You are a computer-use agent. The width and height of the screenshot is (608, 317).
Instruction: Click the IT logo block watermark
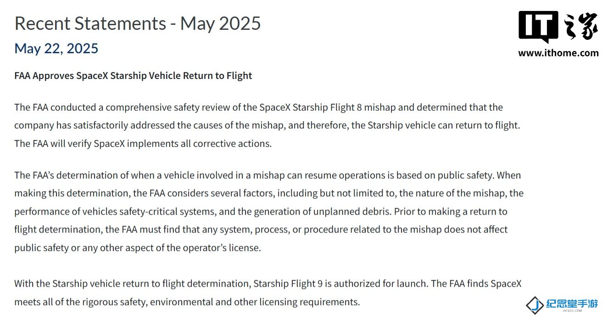coord(538,27)
